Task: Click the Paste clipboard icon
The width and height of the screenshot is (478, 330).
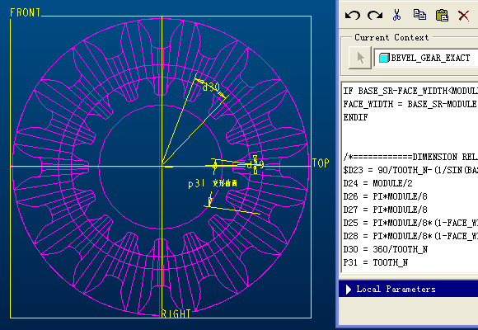Action: [x=442, y=15]
